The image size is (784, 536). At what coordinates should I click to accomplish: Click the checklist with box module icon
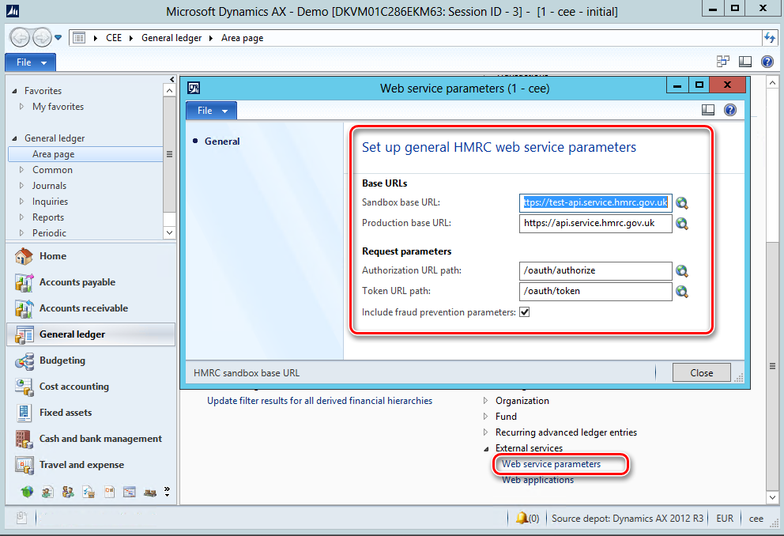[x=89, y=492]
